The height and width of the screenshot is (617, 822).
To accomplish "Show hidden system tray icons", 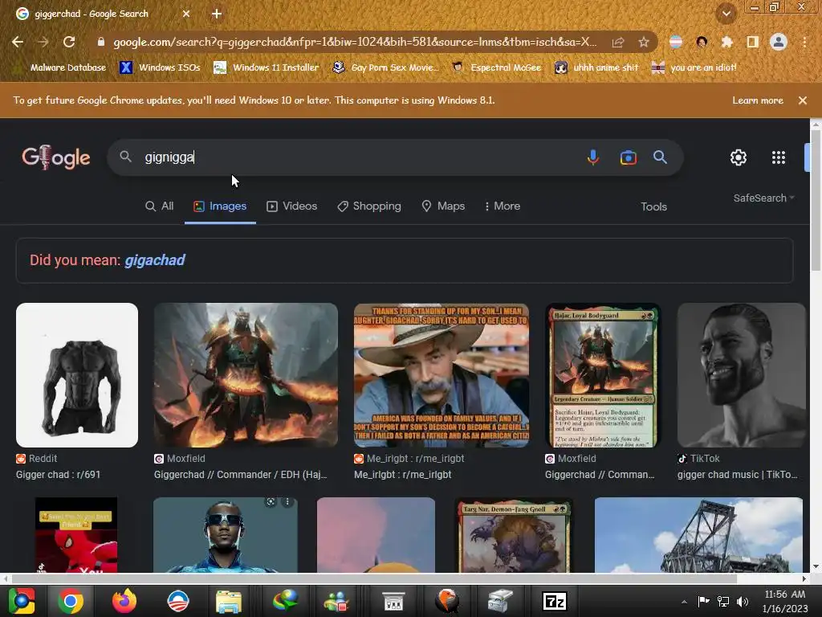I will point(684,602).
